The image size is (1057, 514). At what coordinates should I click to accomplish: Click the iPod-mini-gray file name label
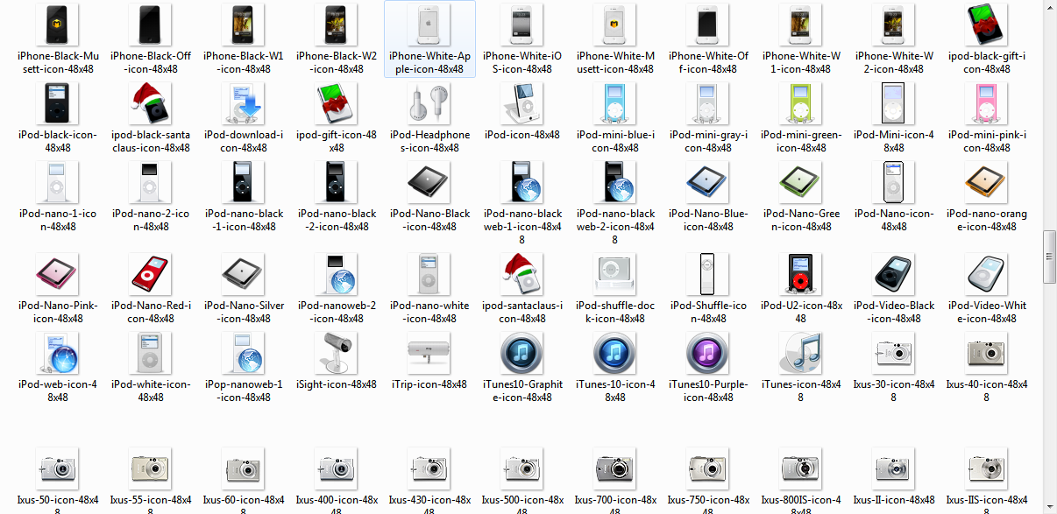(708, 141)
